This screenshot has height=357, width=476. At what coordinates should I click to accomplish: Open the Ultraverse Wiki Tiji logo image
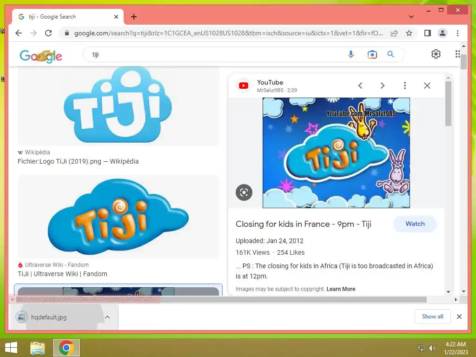point(119,217)
